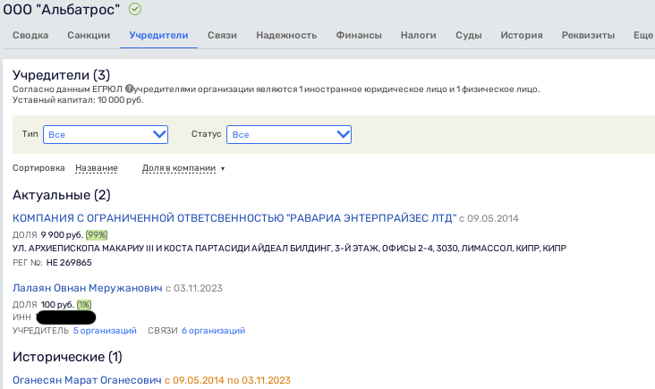
Task: Click the ЕГРЮЛ question mark help icon
Action: 129,89
